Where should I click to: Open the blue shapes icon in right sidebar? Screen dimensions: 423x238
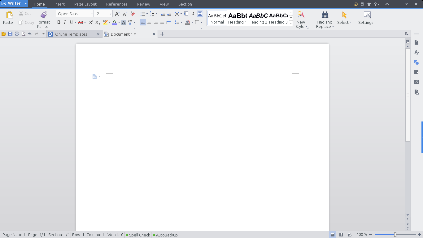(x=416, y=62)
